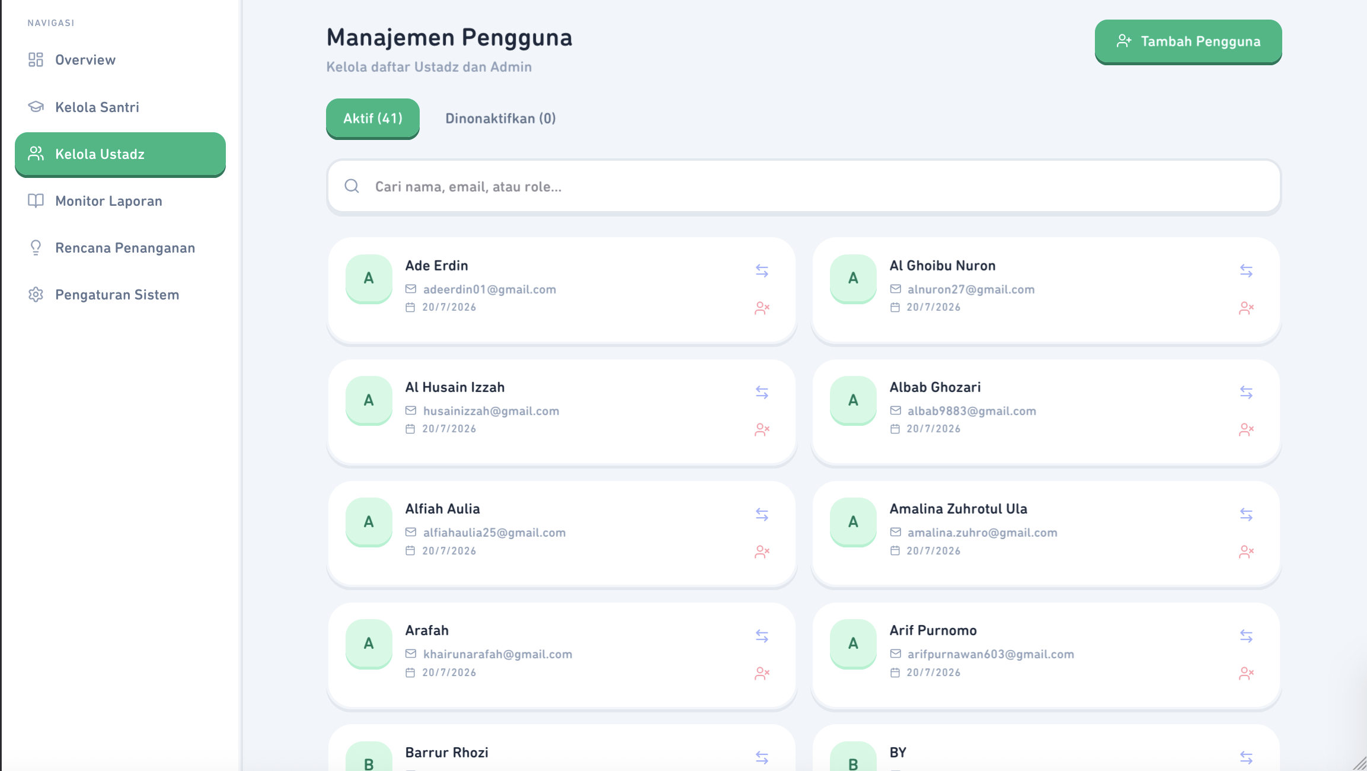Open Pengaturan Sistem settings
Image resolution: width=1367 pixels, height=771 pixels.
pyautogui.click(x=120, y=295)
